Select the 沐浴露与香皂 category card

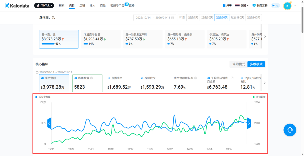point(100,39)
